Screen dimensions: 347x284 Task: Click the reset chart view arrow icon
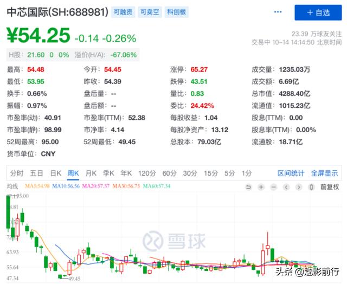(x=248, y=188)
